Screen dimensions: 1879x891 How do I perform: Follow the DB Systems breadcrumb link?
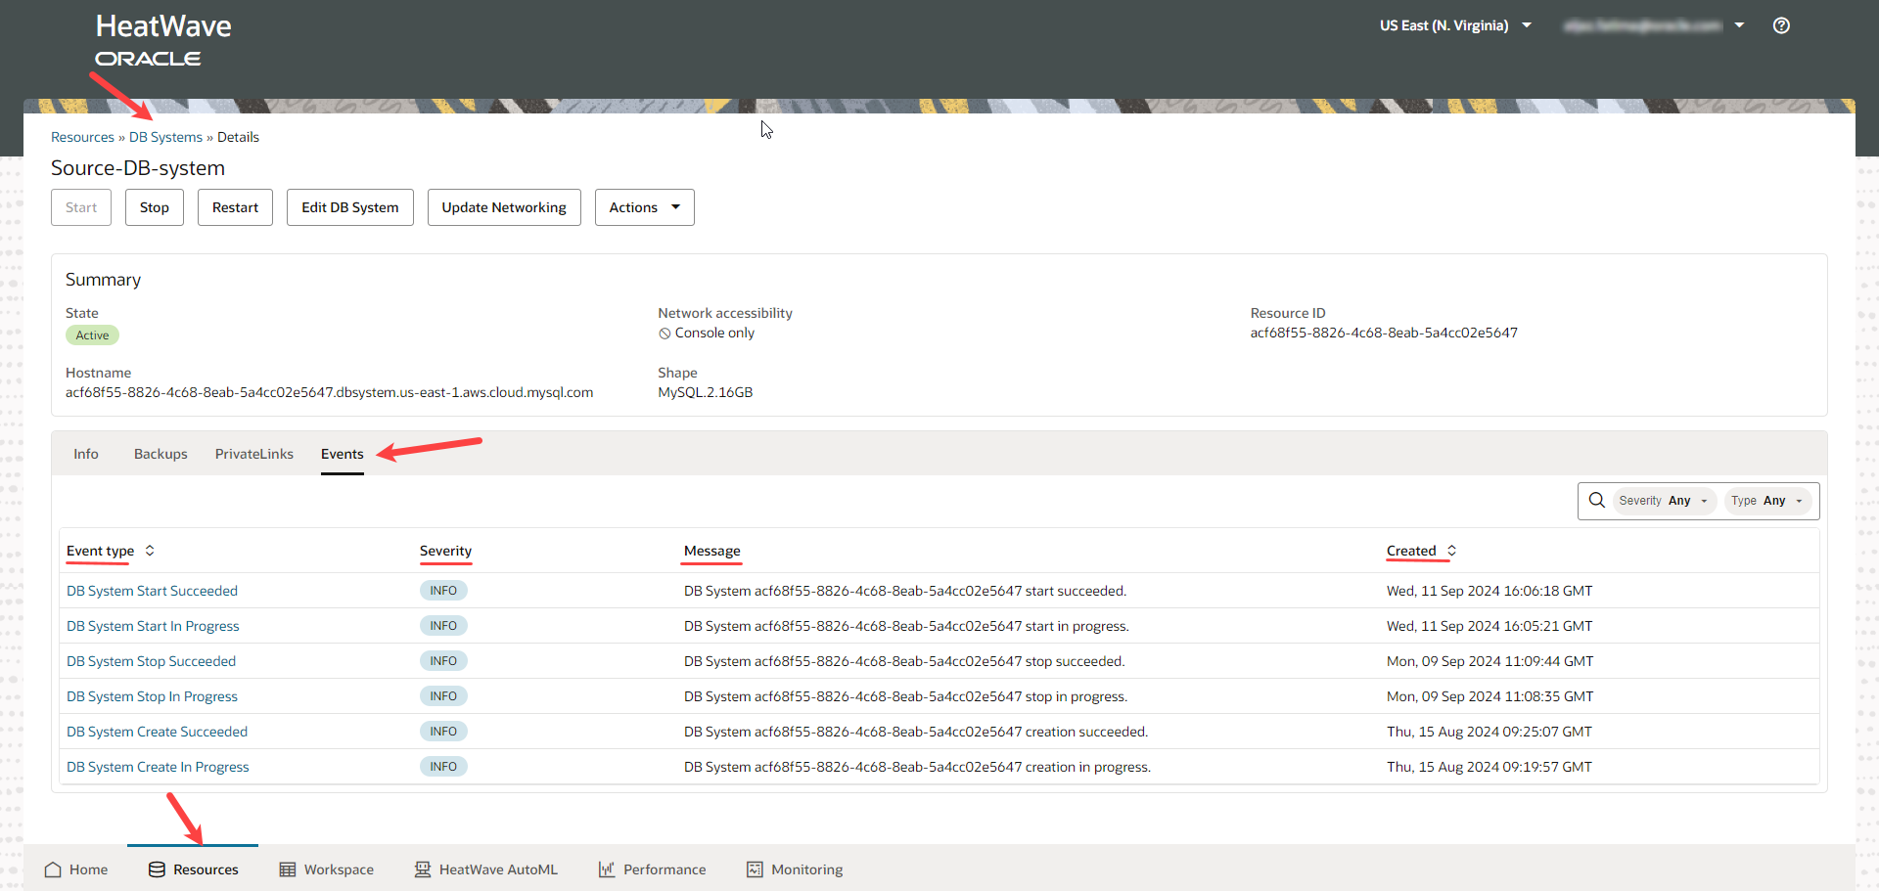[x=165, y=138]
